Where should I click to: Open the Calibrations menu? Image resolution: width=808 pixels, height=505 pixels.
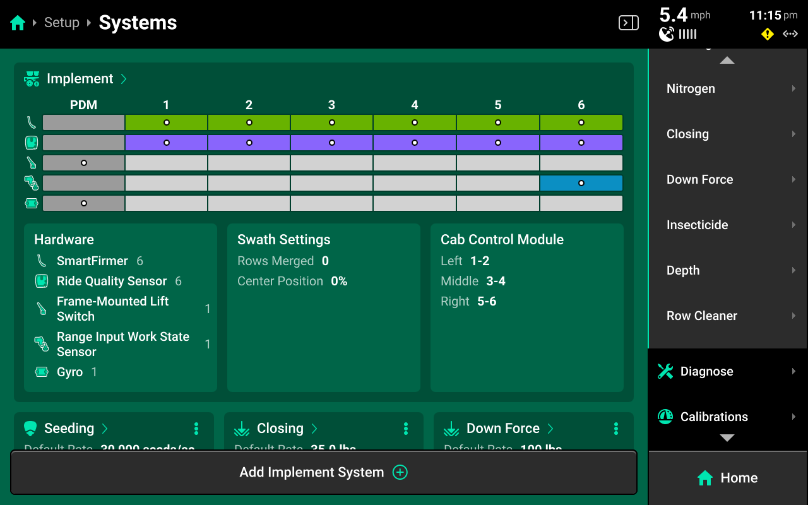(728, 417)
